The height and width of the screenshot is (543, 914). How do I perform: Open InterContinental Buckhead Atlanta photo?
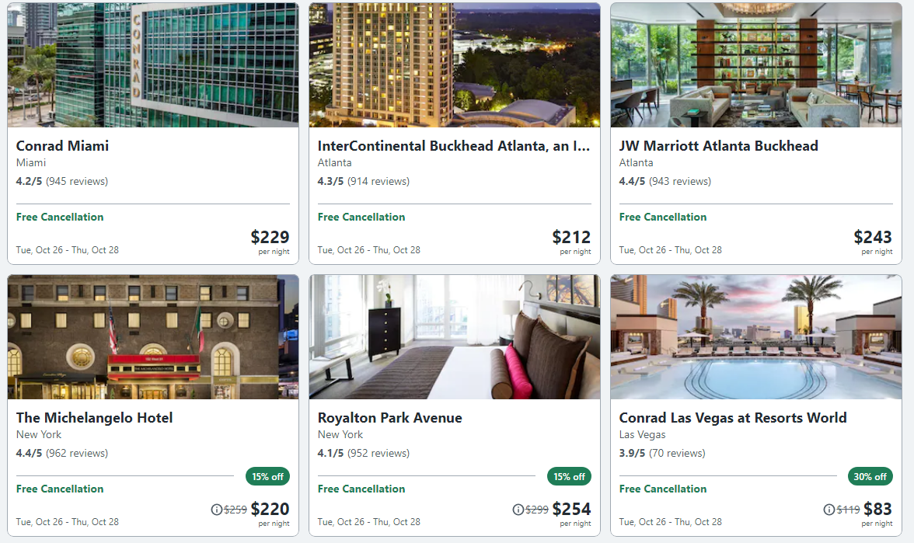tap(455, 64)
